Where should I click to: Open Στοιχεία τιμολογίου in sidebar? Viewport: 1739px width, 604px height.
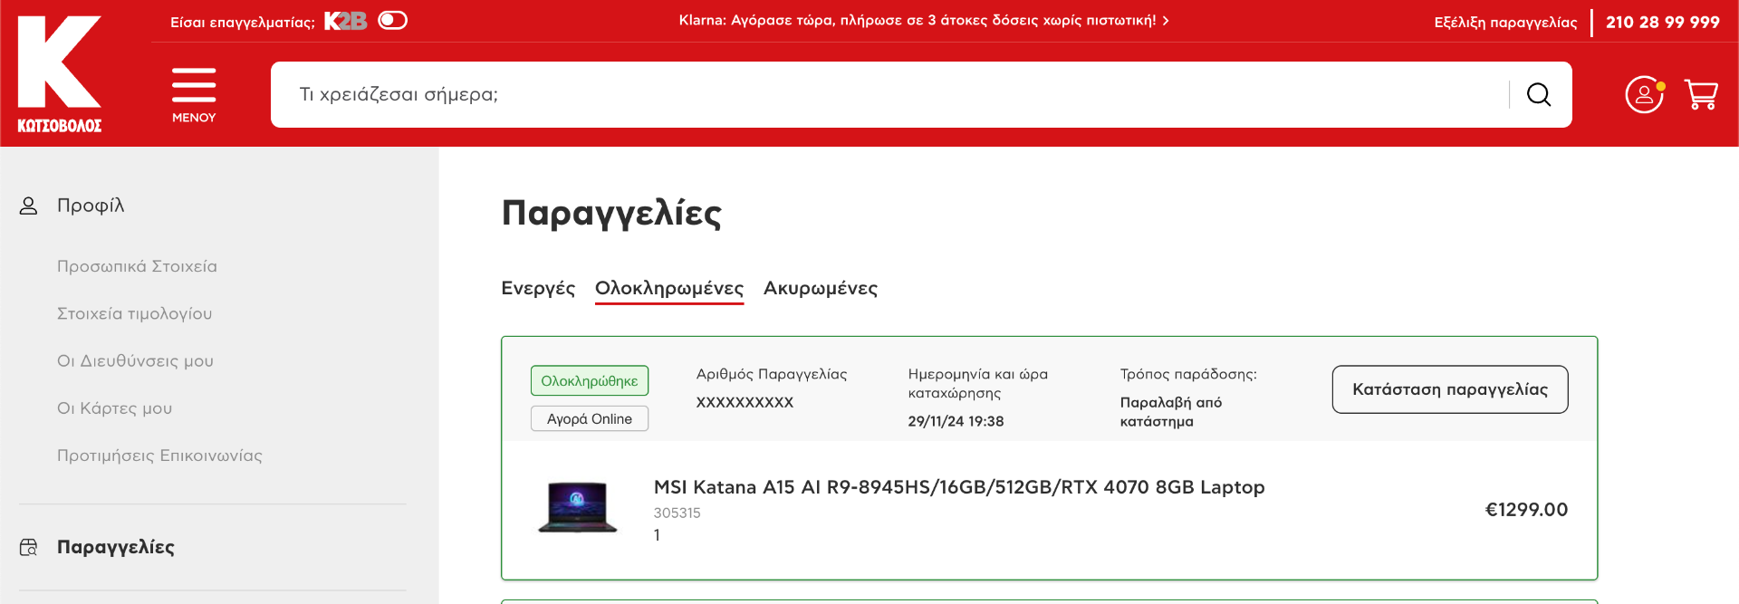click(135, 313)
